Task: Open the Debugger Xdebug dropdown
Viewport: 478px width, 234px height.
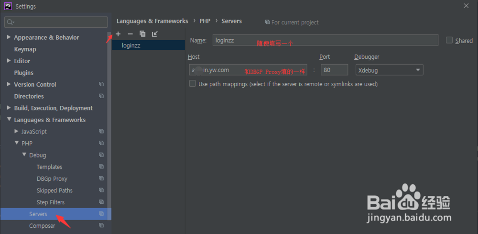Action: [389, 70]
